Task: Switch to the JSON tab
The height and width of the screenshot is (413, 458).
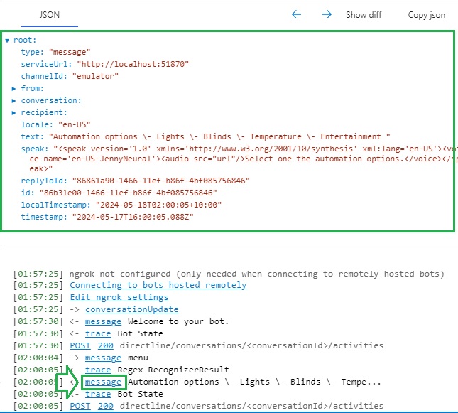Action: (48, 14)
